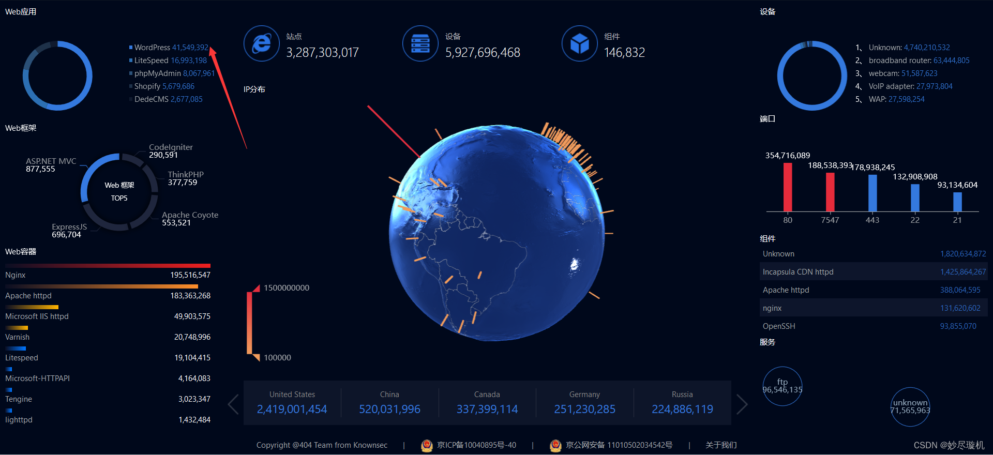The width and height of the screenshot is (993, 455).
Task: Click the blue port 22 bar
Action: (x=915, y=198)
